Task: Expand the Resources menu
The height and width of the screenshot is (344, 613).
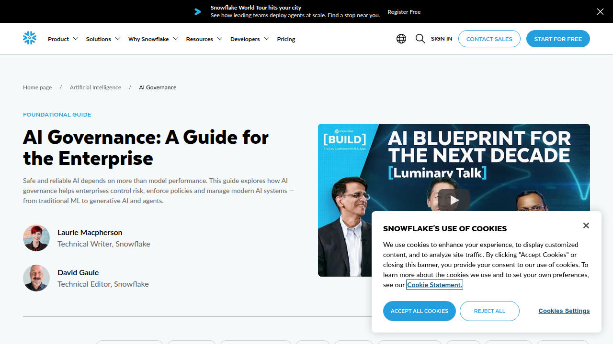Action: [x=204, y=39]
